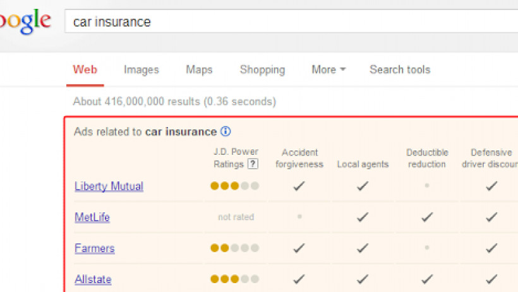This screenshot has width=518, height=292.
Task: Click the 'Ads related to car insurance' heading
Action: [145, 131]
